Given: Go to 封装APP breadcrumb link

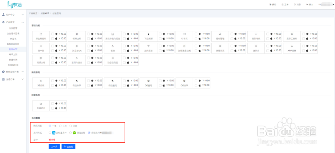Looking at the screenshot, I should click(x=45, y=13).
